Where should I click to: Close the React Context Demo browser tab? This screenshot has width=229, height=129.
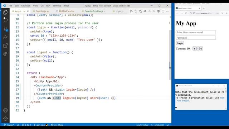(x=199, y=8)
